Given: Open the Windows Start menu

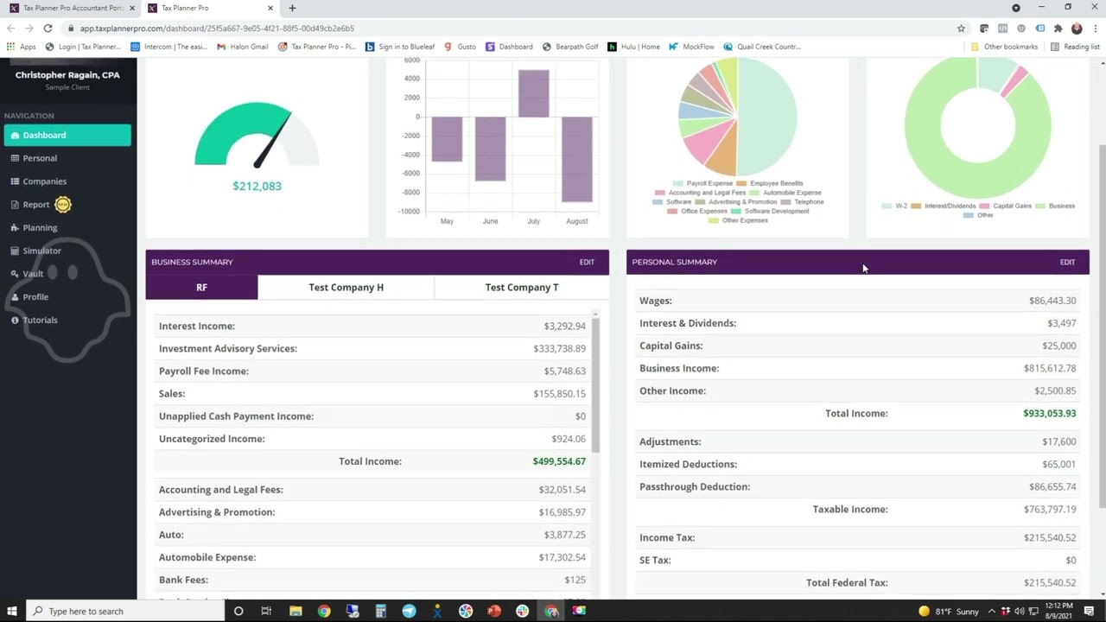Looking at the screenshot, I should pos(12,611).
